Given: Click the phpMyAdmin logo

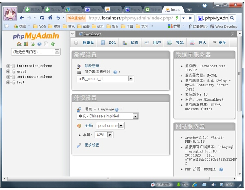Looking at the screenshot, I should click(36, 36).
